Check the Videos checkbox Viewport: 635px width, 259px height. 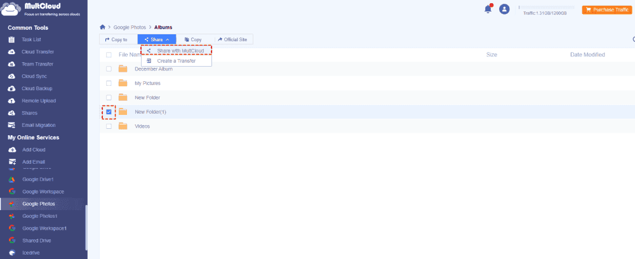pos(109,126)
